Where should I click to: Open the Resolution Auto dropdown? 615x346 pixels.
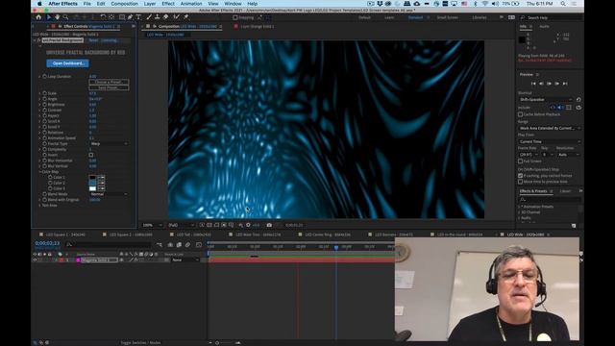pos(568,155)
